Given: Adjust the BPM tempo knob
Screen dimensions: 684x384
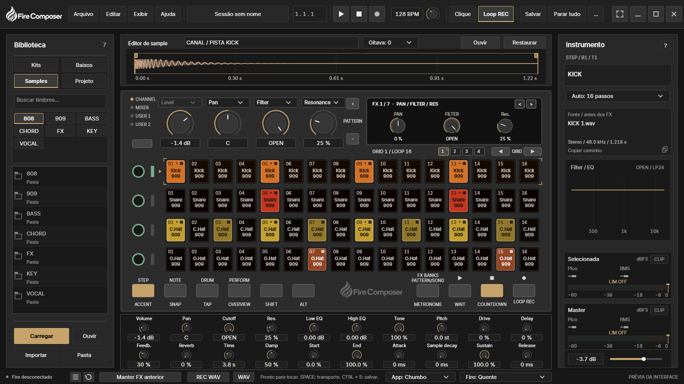Looking at the screenshot, I should tap(433, 14).
